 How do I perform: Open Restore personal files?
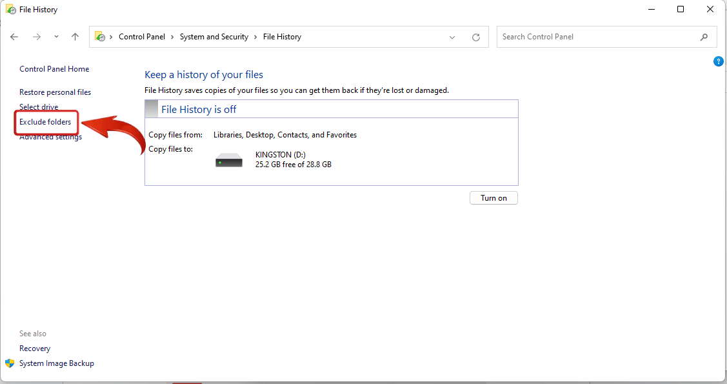55,92
